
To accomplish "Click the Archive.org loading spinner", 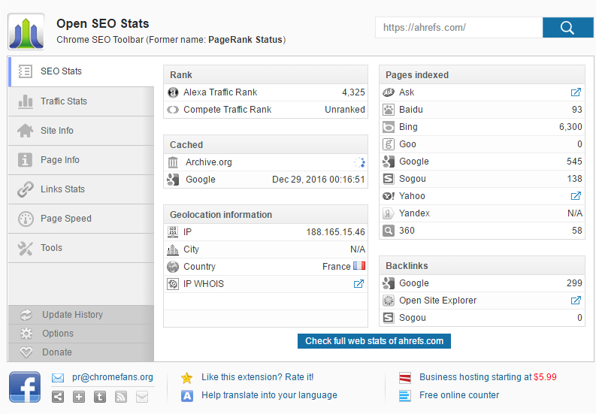I will (x=359, y=162).
